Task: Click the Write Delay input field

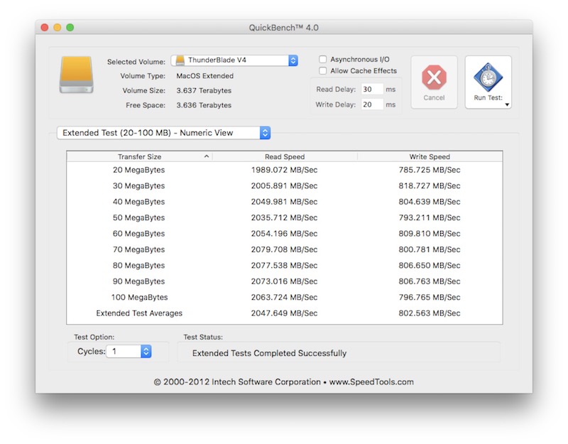Action: pyautogui.click(x=372, y=104)
